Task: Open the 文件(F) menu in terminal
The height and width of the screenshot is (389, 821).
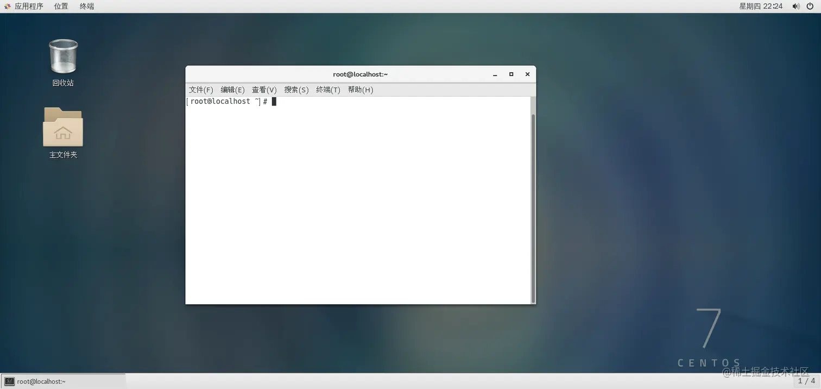Action: 201,90
